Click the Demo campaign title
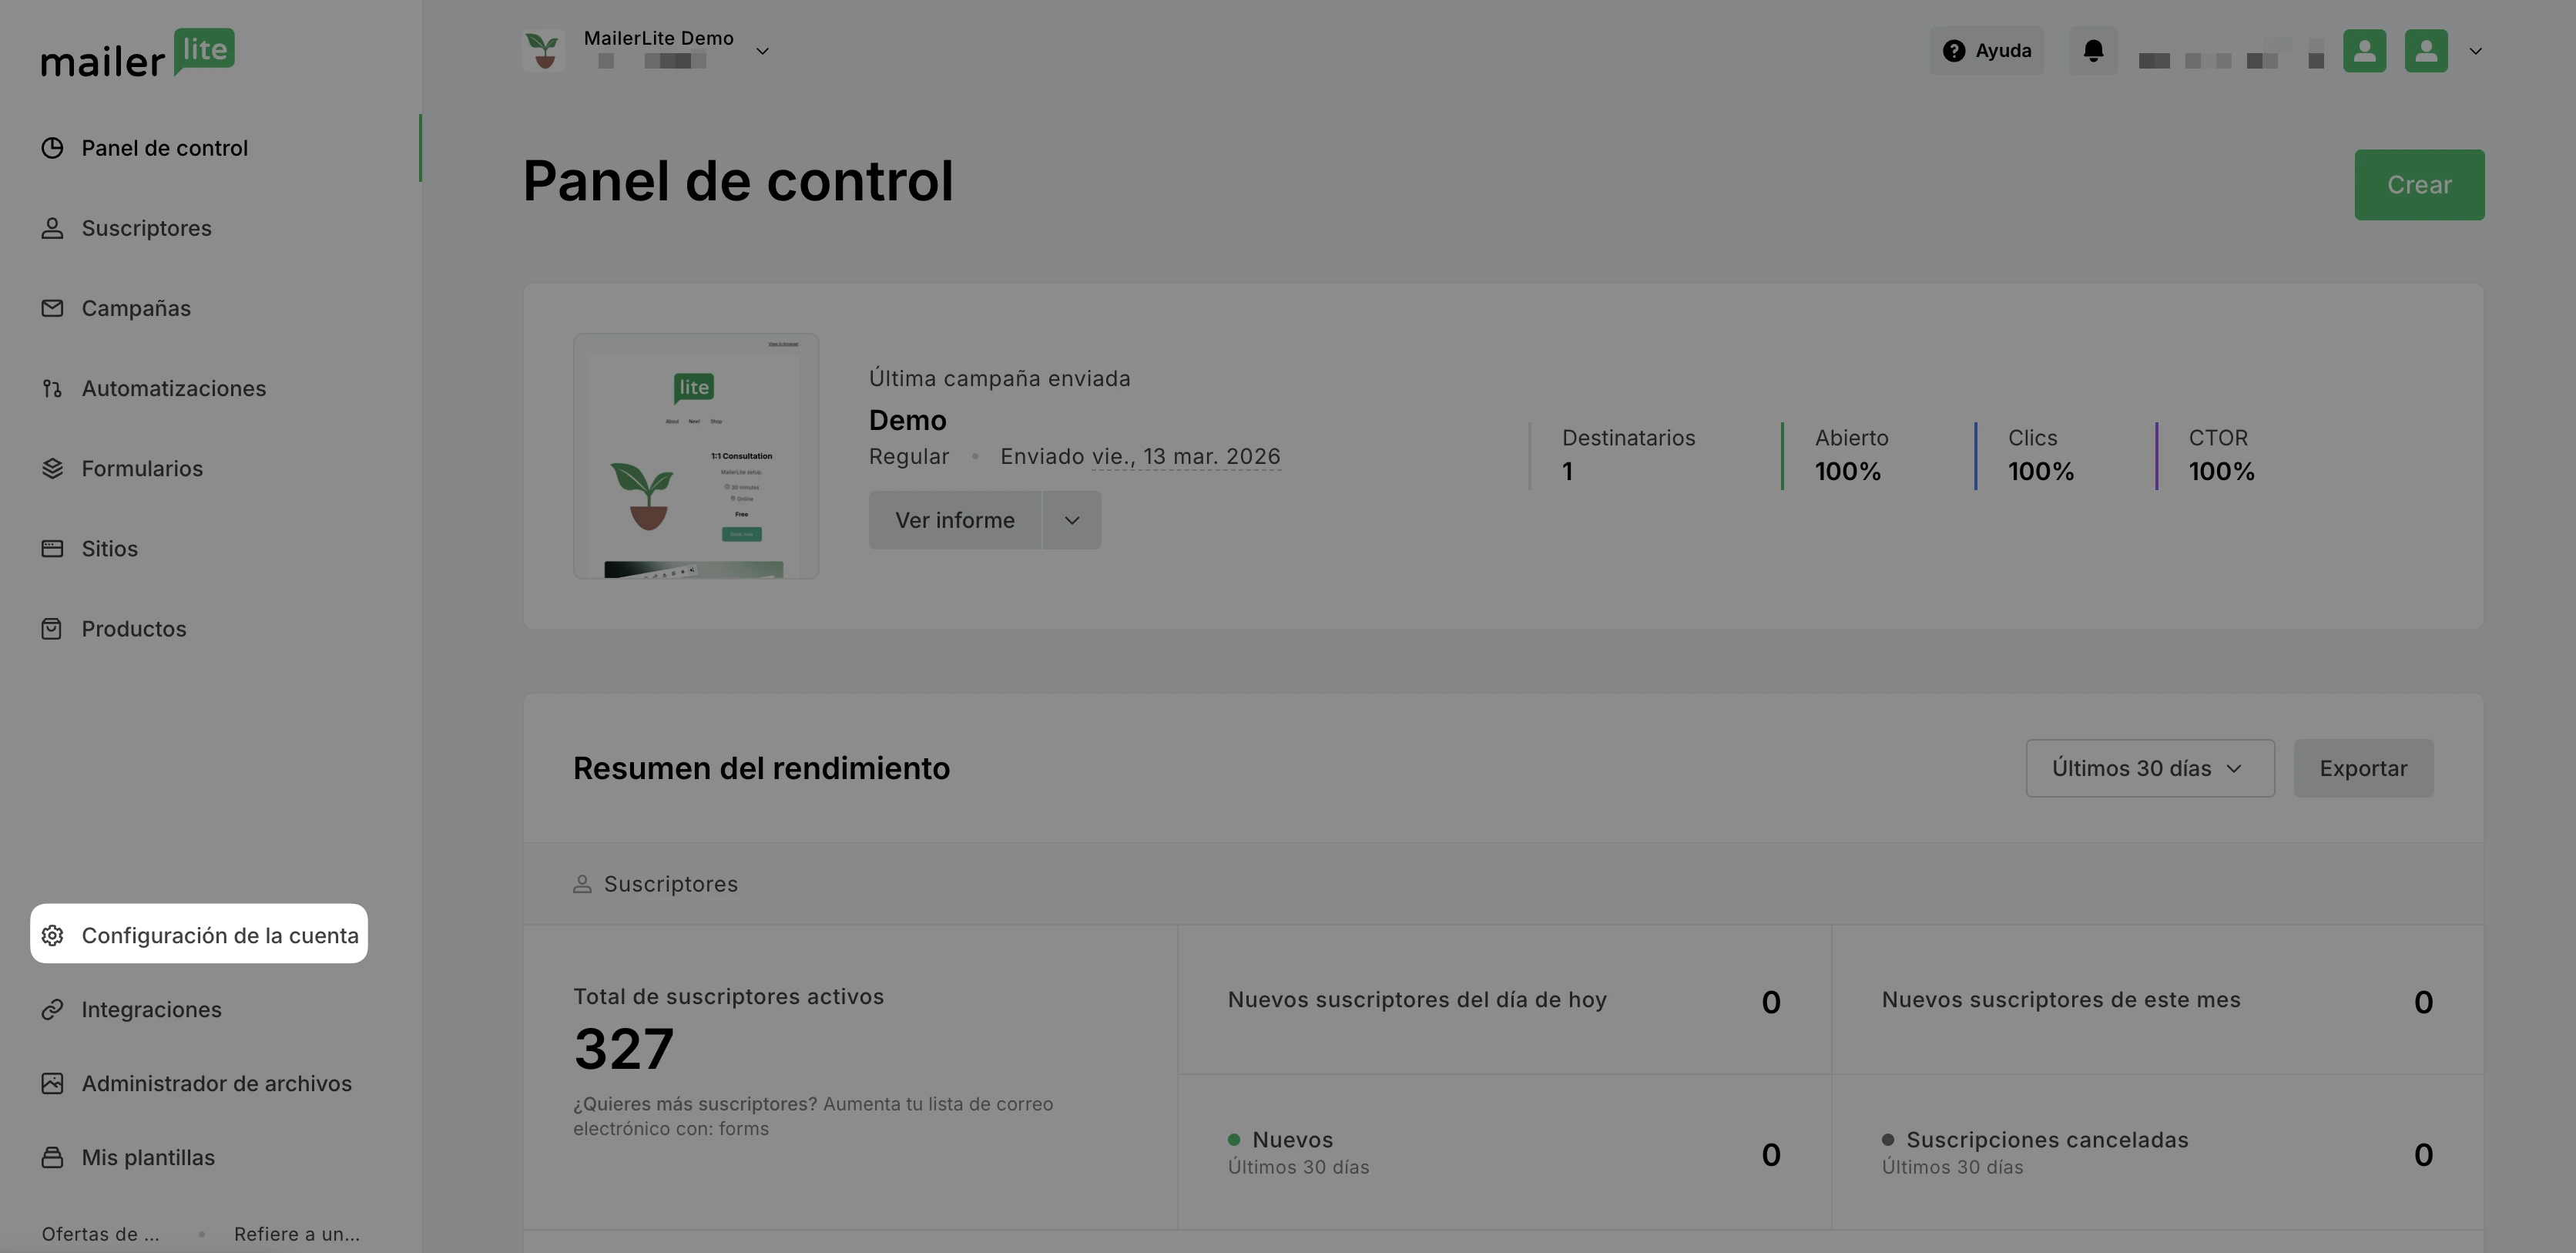The width and height of the screenshot is (2576, 1253). pyautogui.click(x=907, y=420)
